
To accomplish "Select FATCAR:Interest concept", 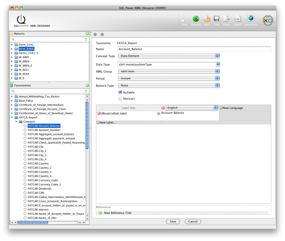I will coord(38,209).
